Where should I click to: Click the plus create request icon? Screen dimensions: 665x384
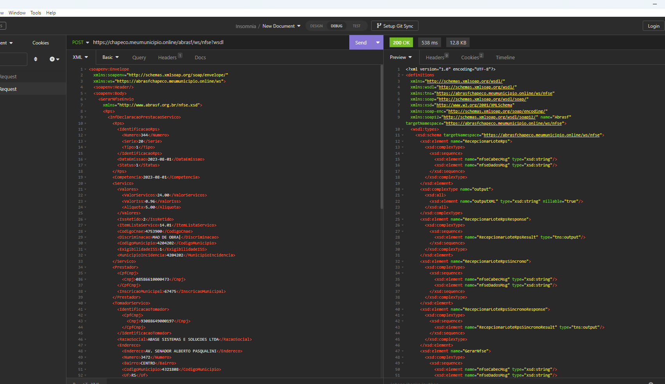tap(54, 59)
